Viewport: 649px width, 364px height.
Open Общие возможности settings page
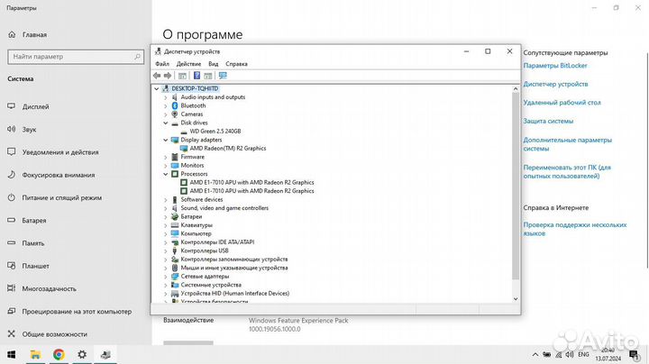pyautogui.click(x=54, y=334)
